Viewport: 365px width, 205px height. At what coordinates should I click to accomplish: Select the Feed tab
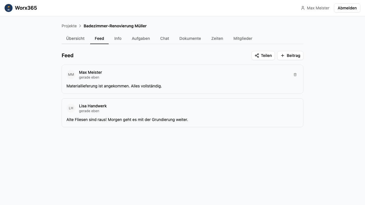99,38
